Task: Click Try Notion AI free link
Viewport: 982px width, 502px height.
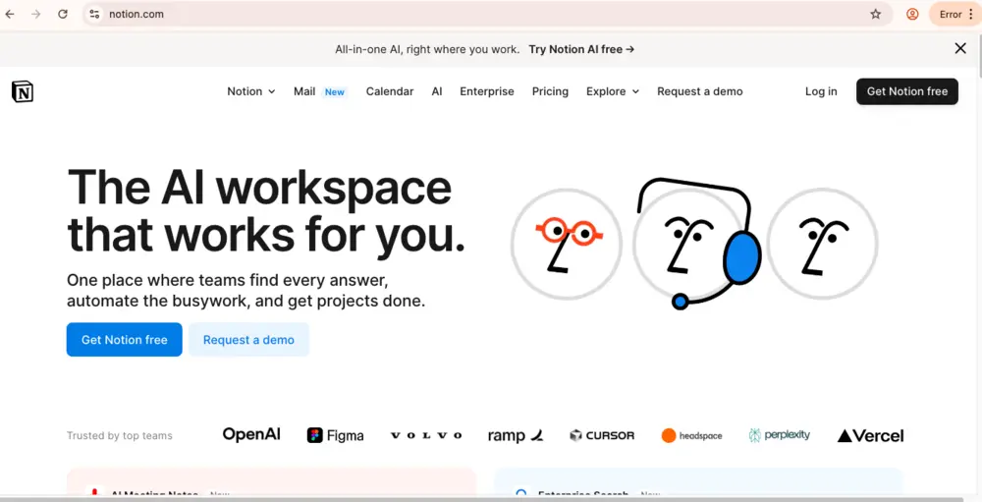Action: (x=581, y=49)
